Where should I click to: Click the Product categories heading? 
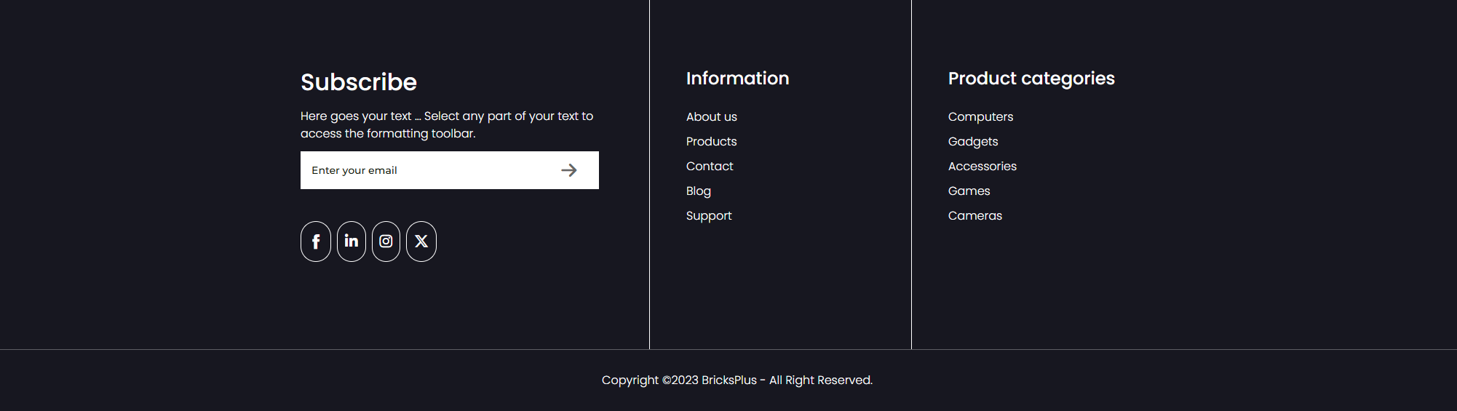1031,79
